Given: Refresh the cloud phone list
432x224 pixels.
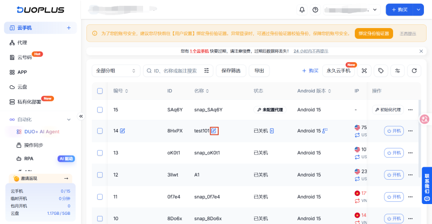Looking at the screenshot, I should pos(414,71).
